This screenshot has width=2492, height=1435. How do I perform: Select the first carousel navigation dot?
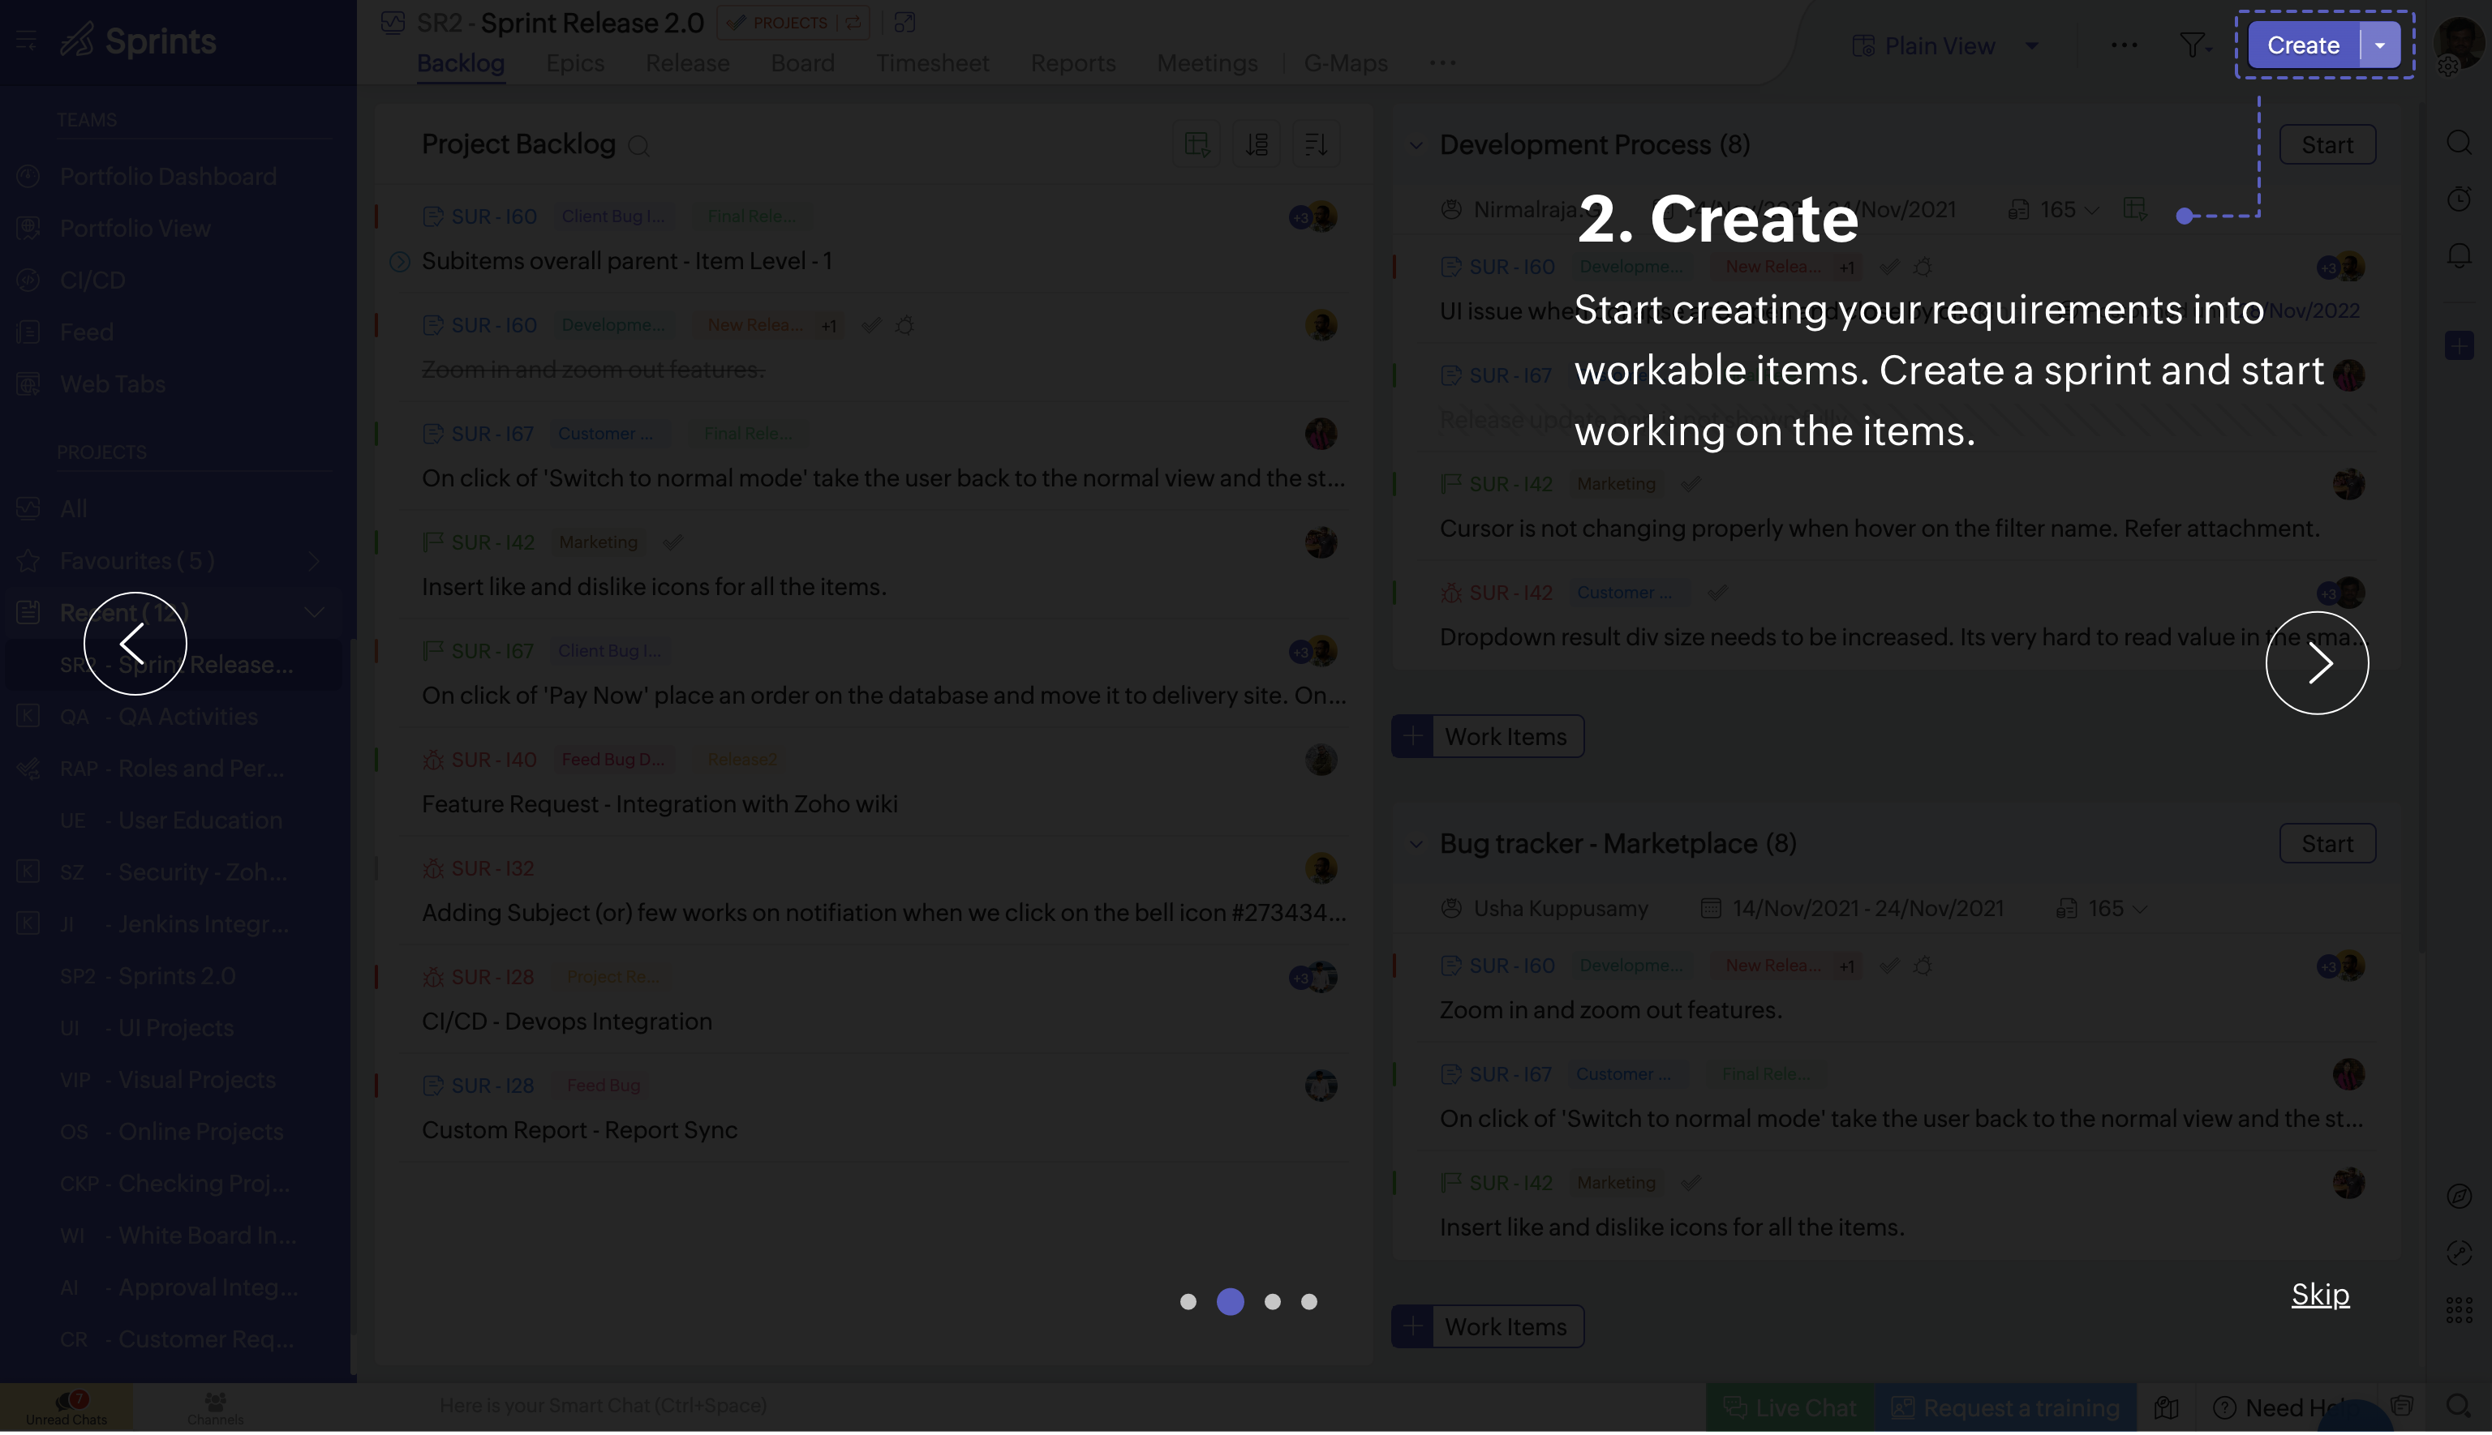click(1188, 1301)
